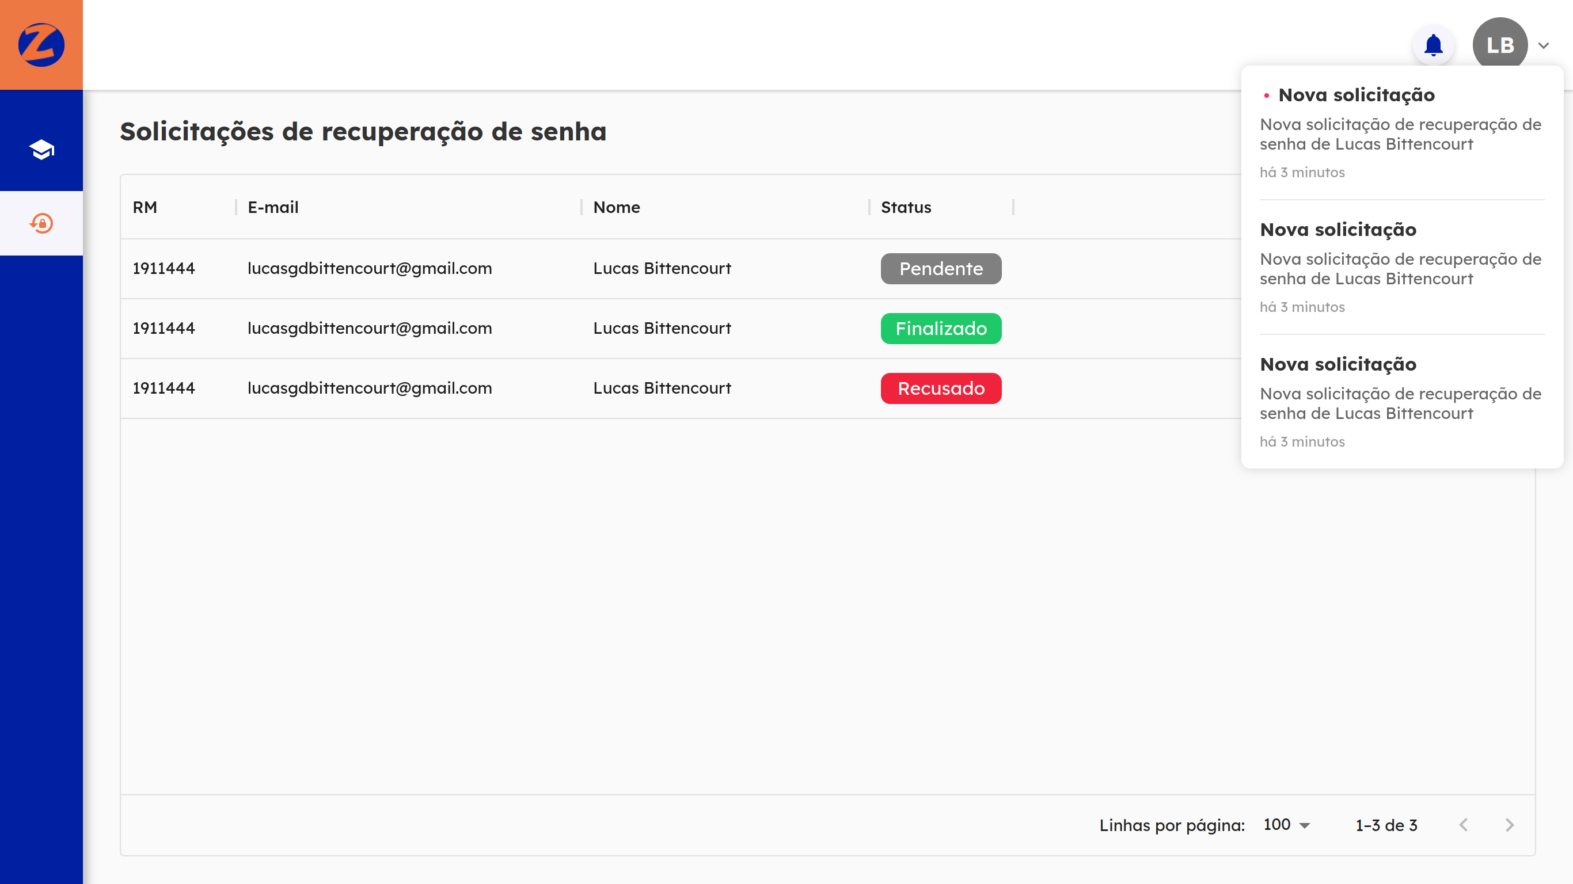Click the LB user avatar
Image resolution: width=1573 pixels, height=884 pixels.
(1500, 45)
